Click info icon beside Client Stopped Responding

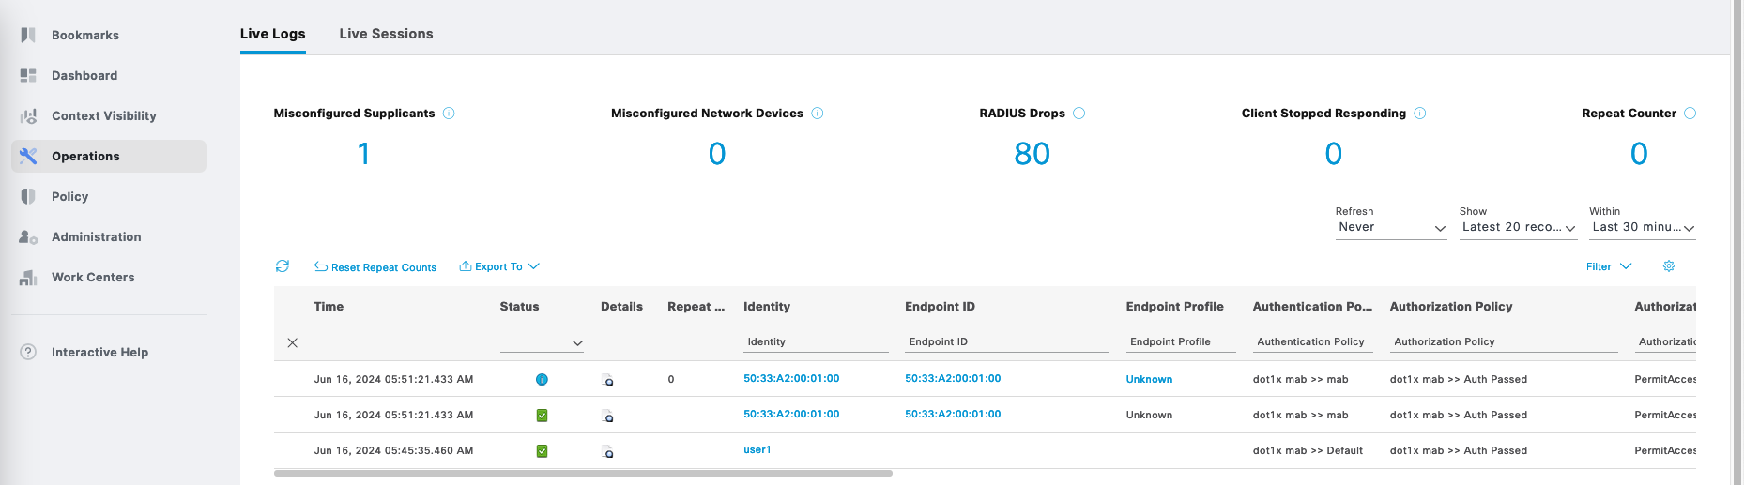coord(1419,114)
